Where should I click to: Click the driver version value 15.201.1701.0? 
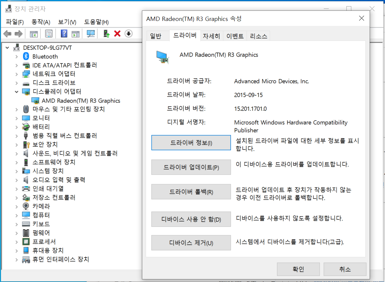250,109
